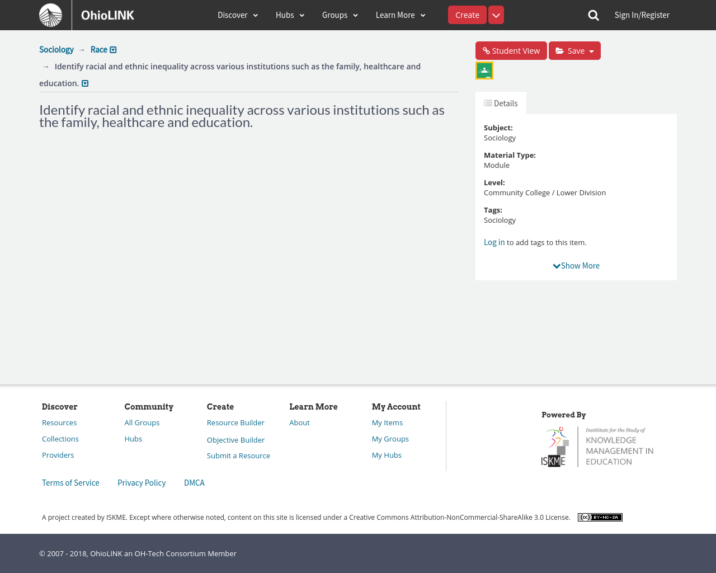Follow the Sociology breadcrumb link

click(56, 50)
